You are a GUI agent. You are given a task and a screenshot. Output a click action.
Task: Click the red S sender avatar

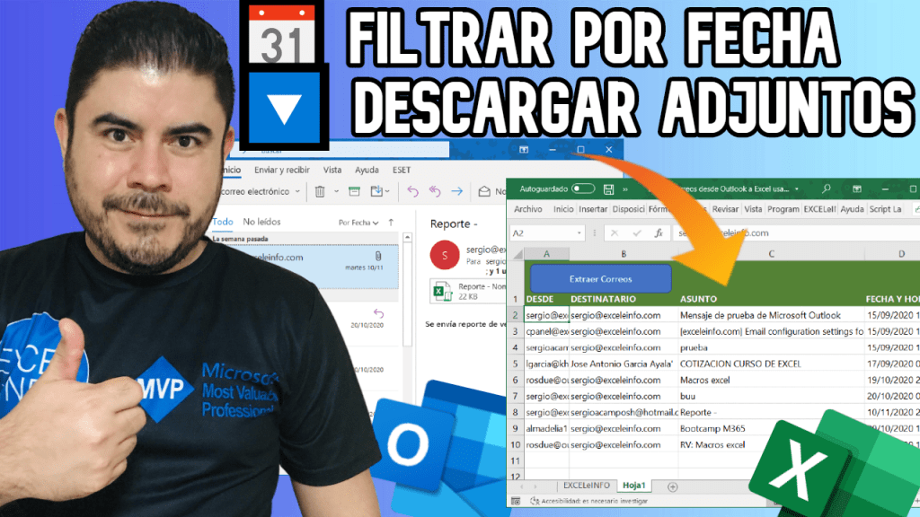(445, 255)
